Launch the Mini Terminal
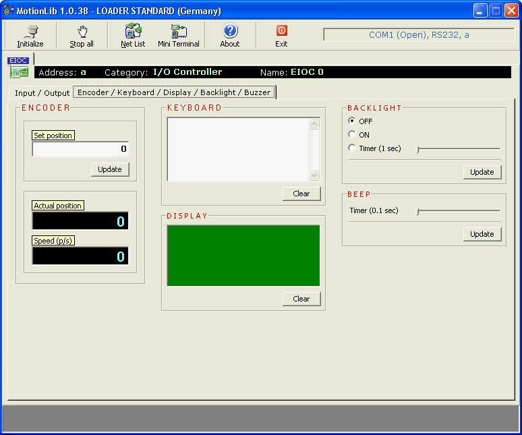Screen dimensions: 522x435 [x=179, y=36]
